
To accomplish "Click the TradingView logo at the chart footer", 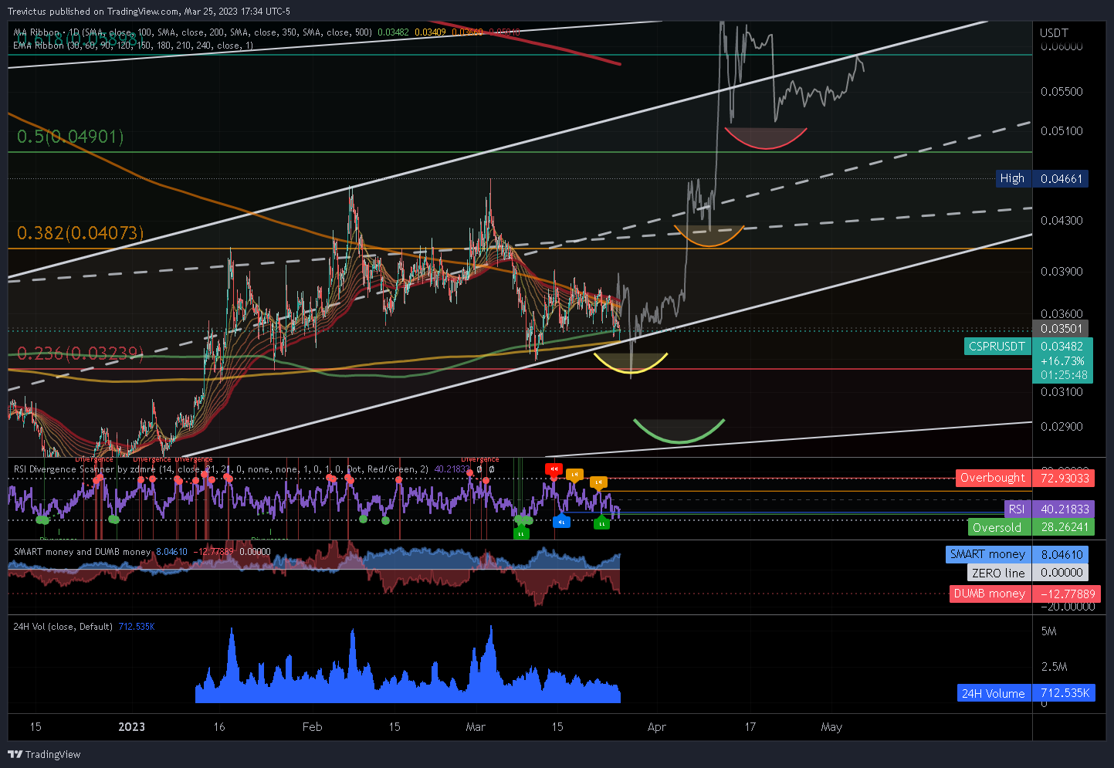I will coord(44,754).
